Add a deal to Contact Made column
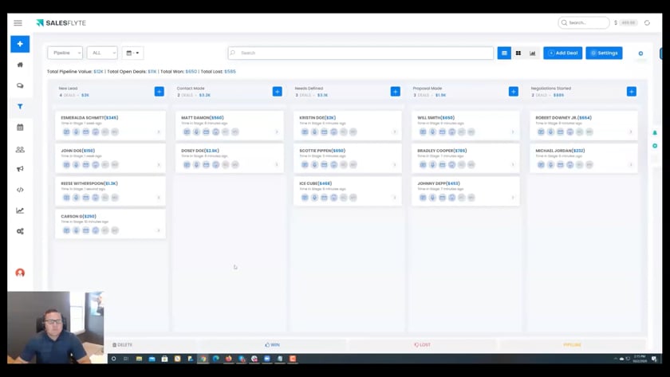Image resolution: width=670 pixels, height=377 pixels. tap(278, 92)
